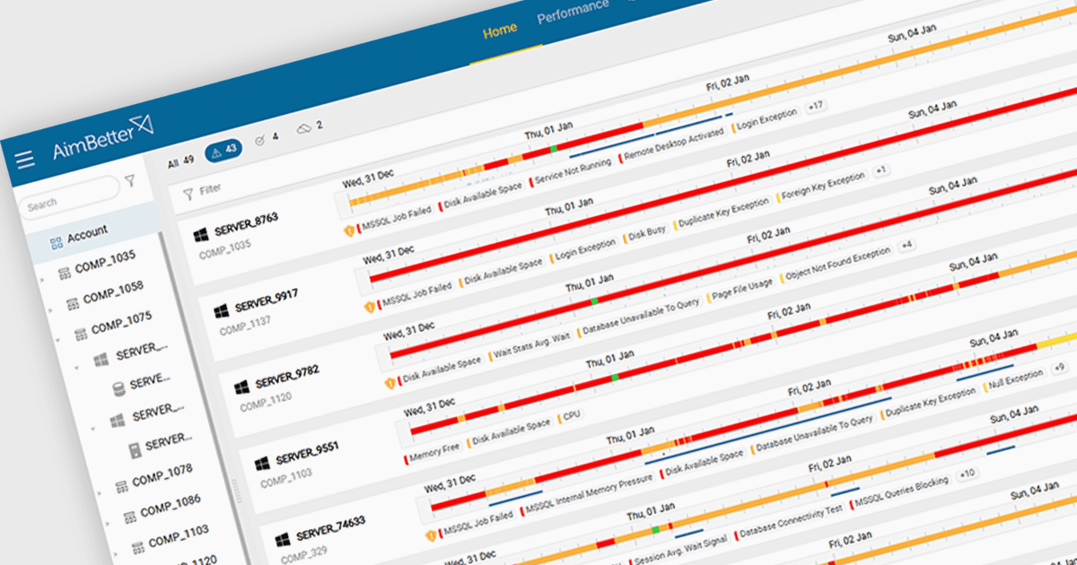This screenshot has height=565, width=1077.
Task: Click the SERVER_9551 server name
Action: tap(307, 451)
